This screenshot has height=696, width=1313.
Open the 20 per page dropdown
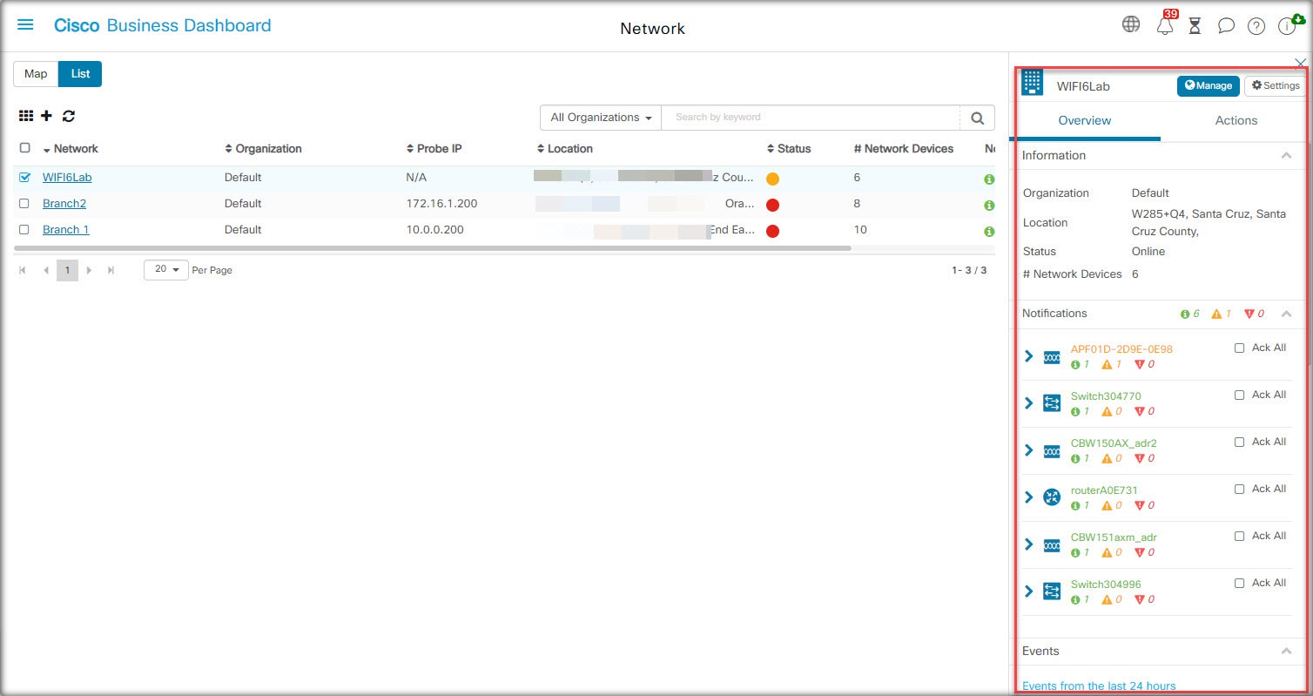pos(166,270)
